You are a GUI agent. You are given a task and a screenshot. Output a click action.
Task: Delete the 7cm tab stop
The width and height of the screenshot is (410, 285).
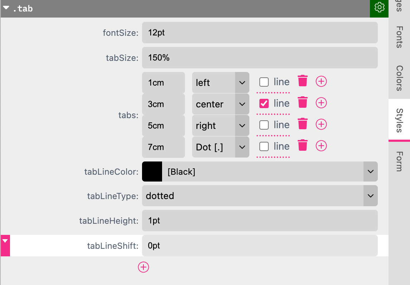point(303,146)
